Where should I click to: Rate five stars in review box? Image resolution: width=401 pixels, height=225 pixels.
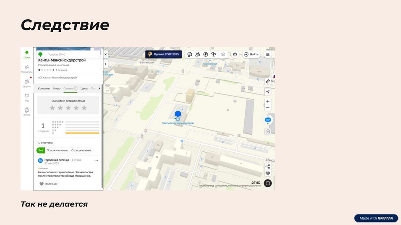[84, 108]
